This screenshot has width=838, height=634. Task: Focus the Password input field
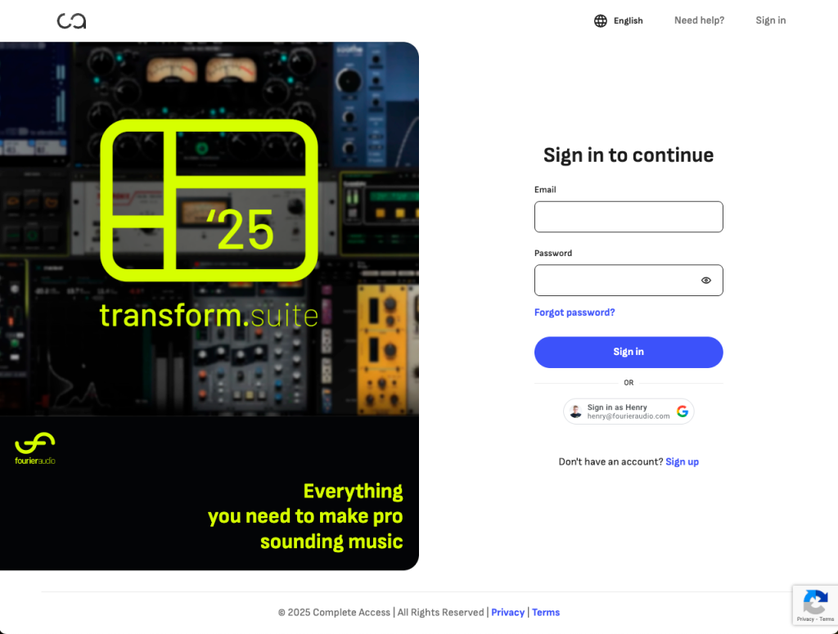(x=628, y=281)
